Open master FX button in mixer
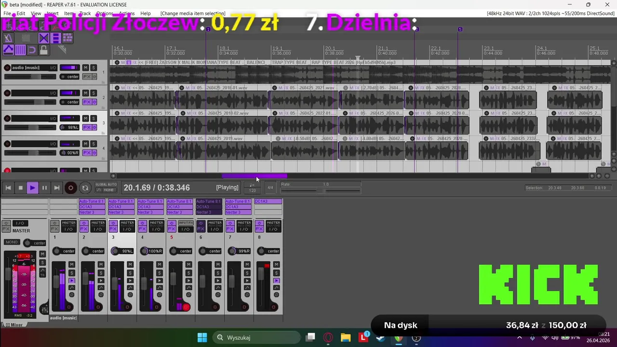The height and width of the screenshot is (347, 617). pyautogui.click(x=6, y=229)
